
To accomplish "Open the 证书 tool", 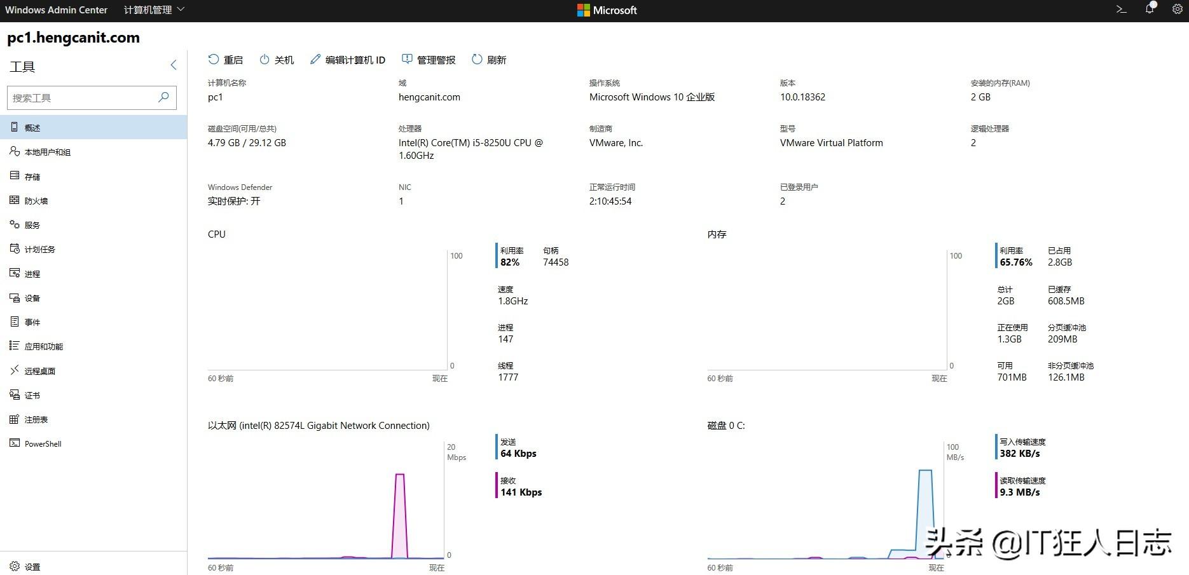I will pyautogui.click(x=93, y=395).
